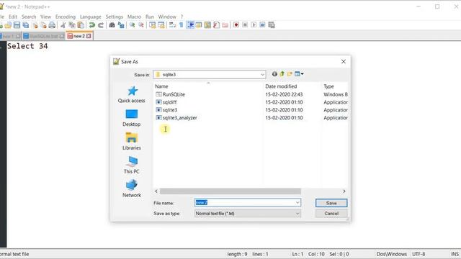The height and width of the screenshot is (259, 461).
Task: Click the Save toolbar icon
Action: [x=17, y=25]
